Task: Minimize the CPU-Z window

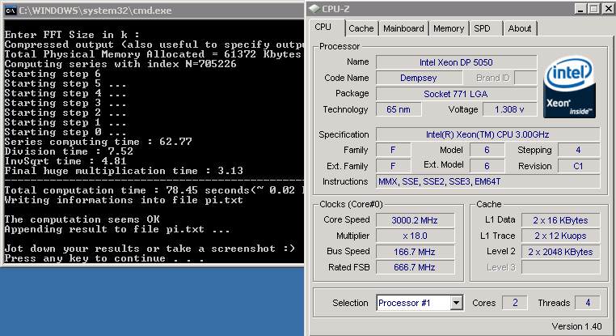Action: [580, 9]
